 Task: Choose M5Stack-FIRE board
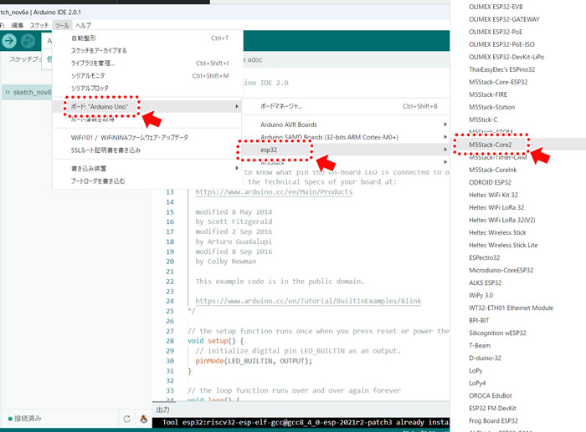coord(488,94)
